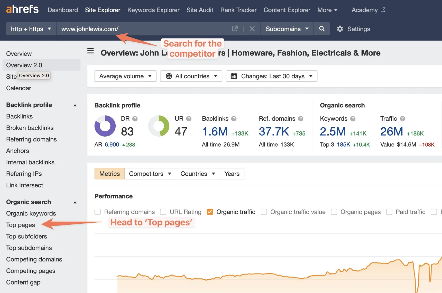Clear the URL search field
Screen dimensions: 442x293
252,29
